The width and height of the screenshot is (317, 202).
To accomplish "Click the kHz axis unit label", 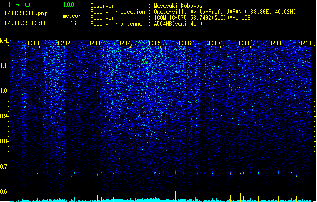I will tap(5, 41).
